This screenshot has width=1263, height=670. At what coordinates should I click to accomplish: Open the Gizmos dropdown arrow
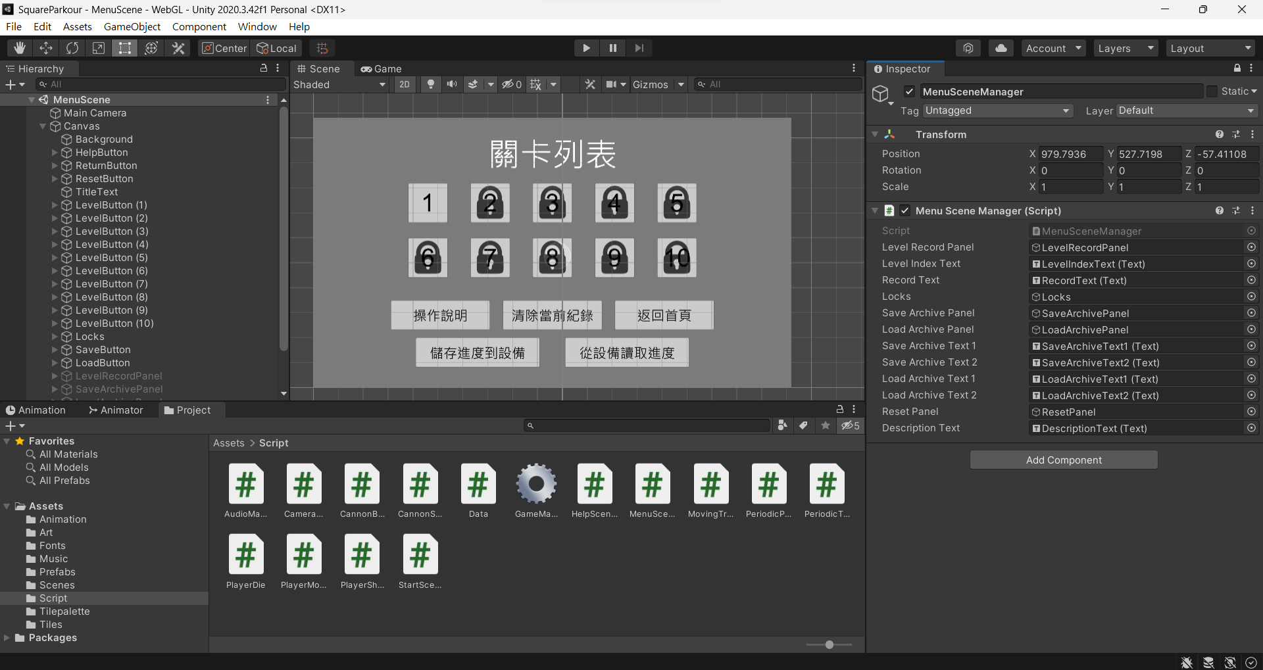[x=681, y=84]
